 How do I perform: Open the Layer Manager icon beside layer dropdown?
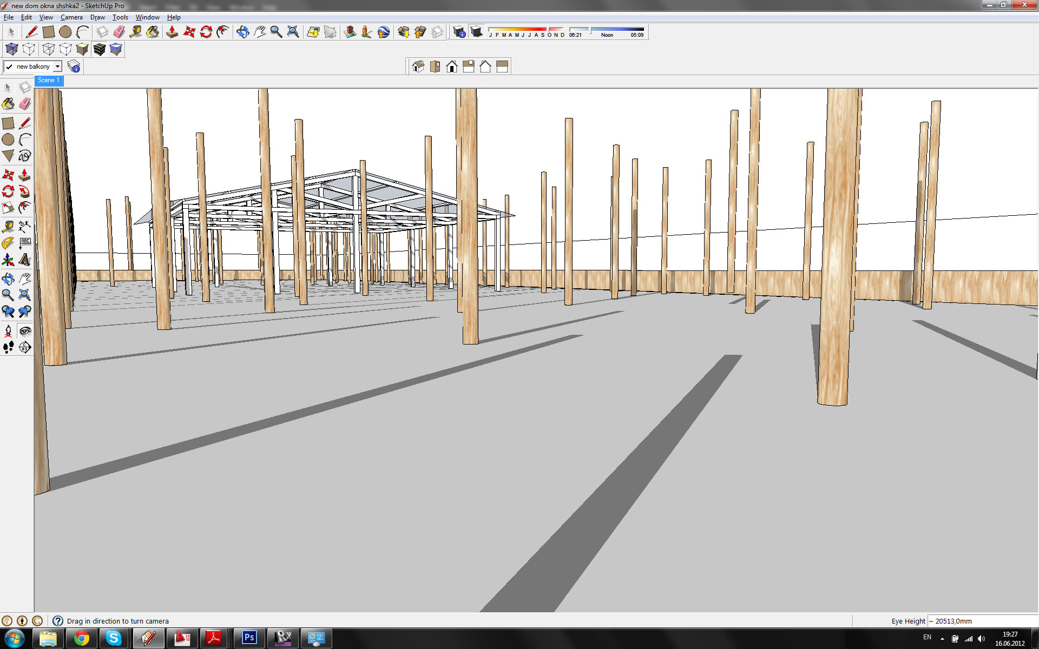(x=74, y=67)
